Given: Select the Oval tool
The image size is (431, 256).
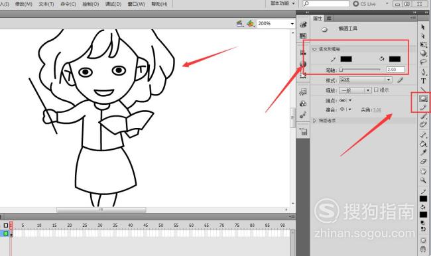Looking at the screenshot, I should click(x=423, y=98).
